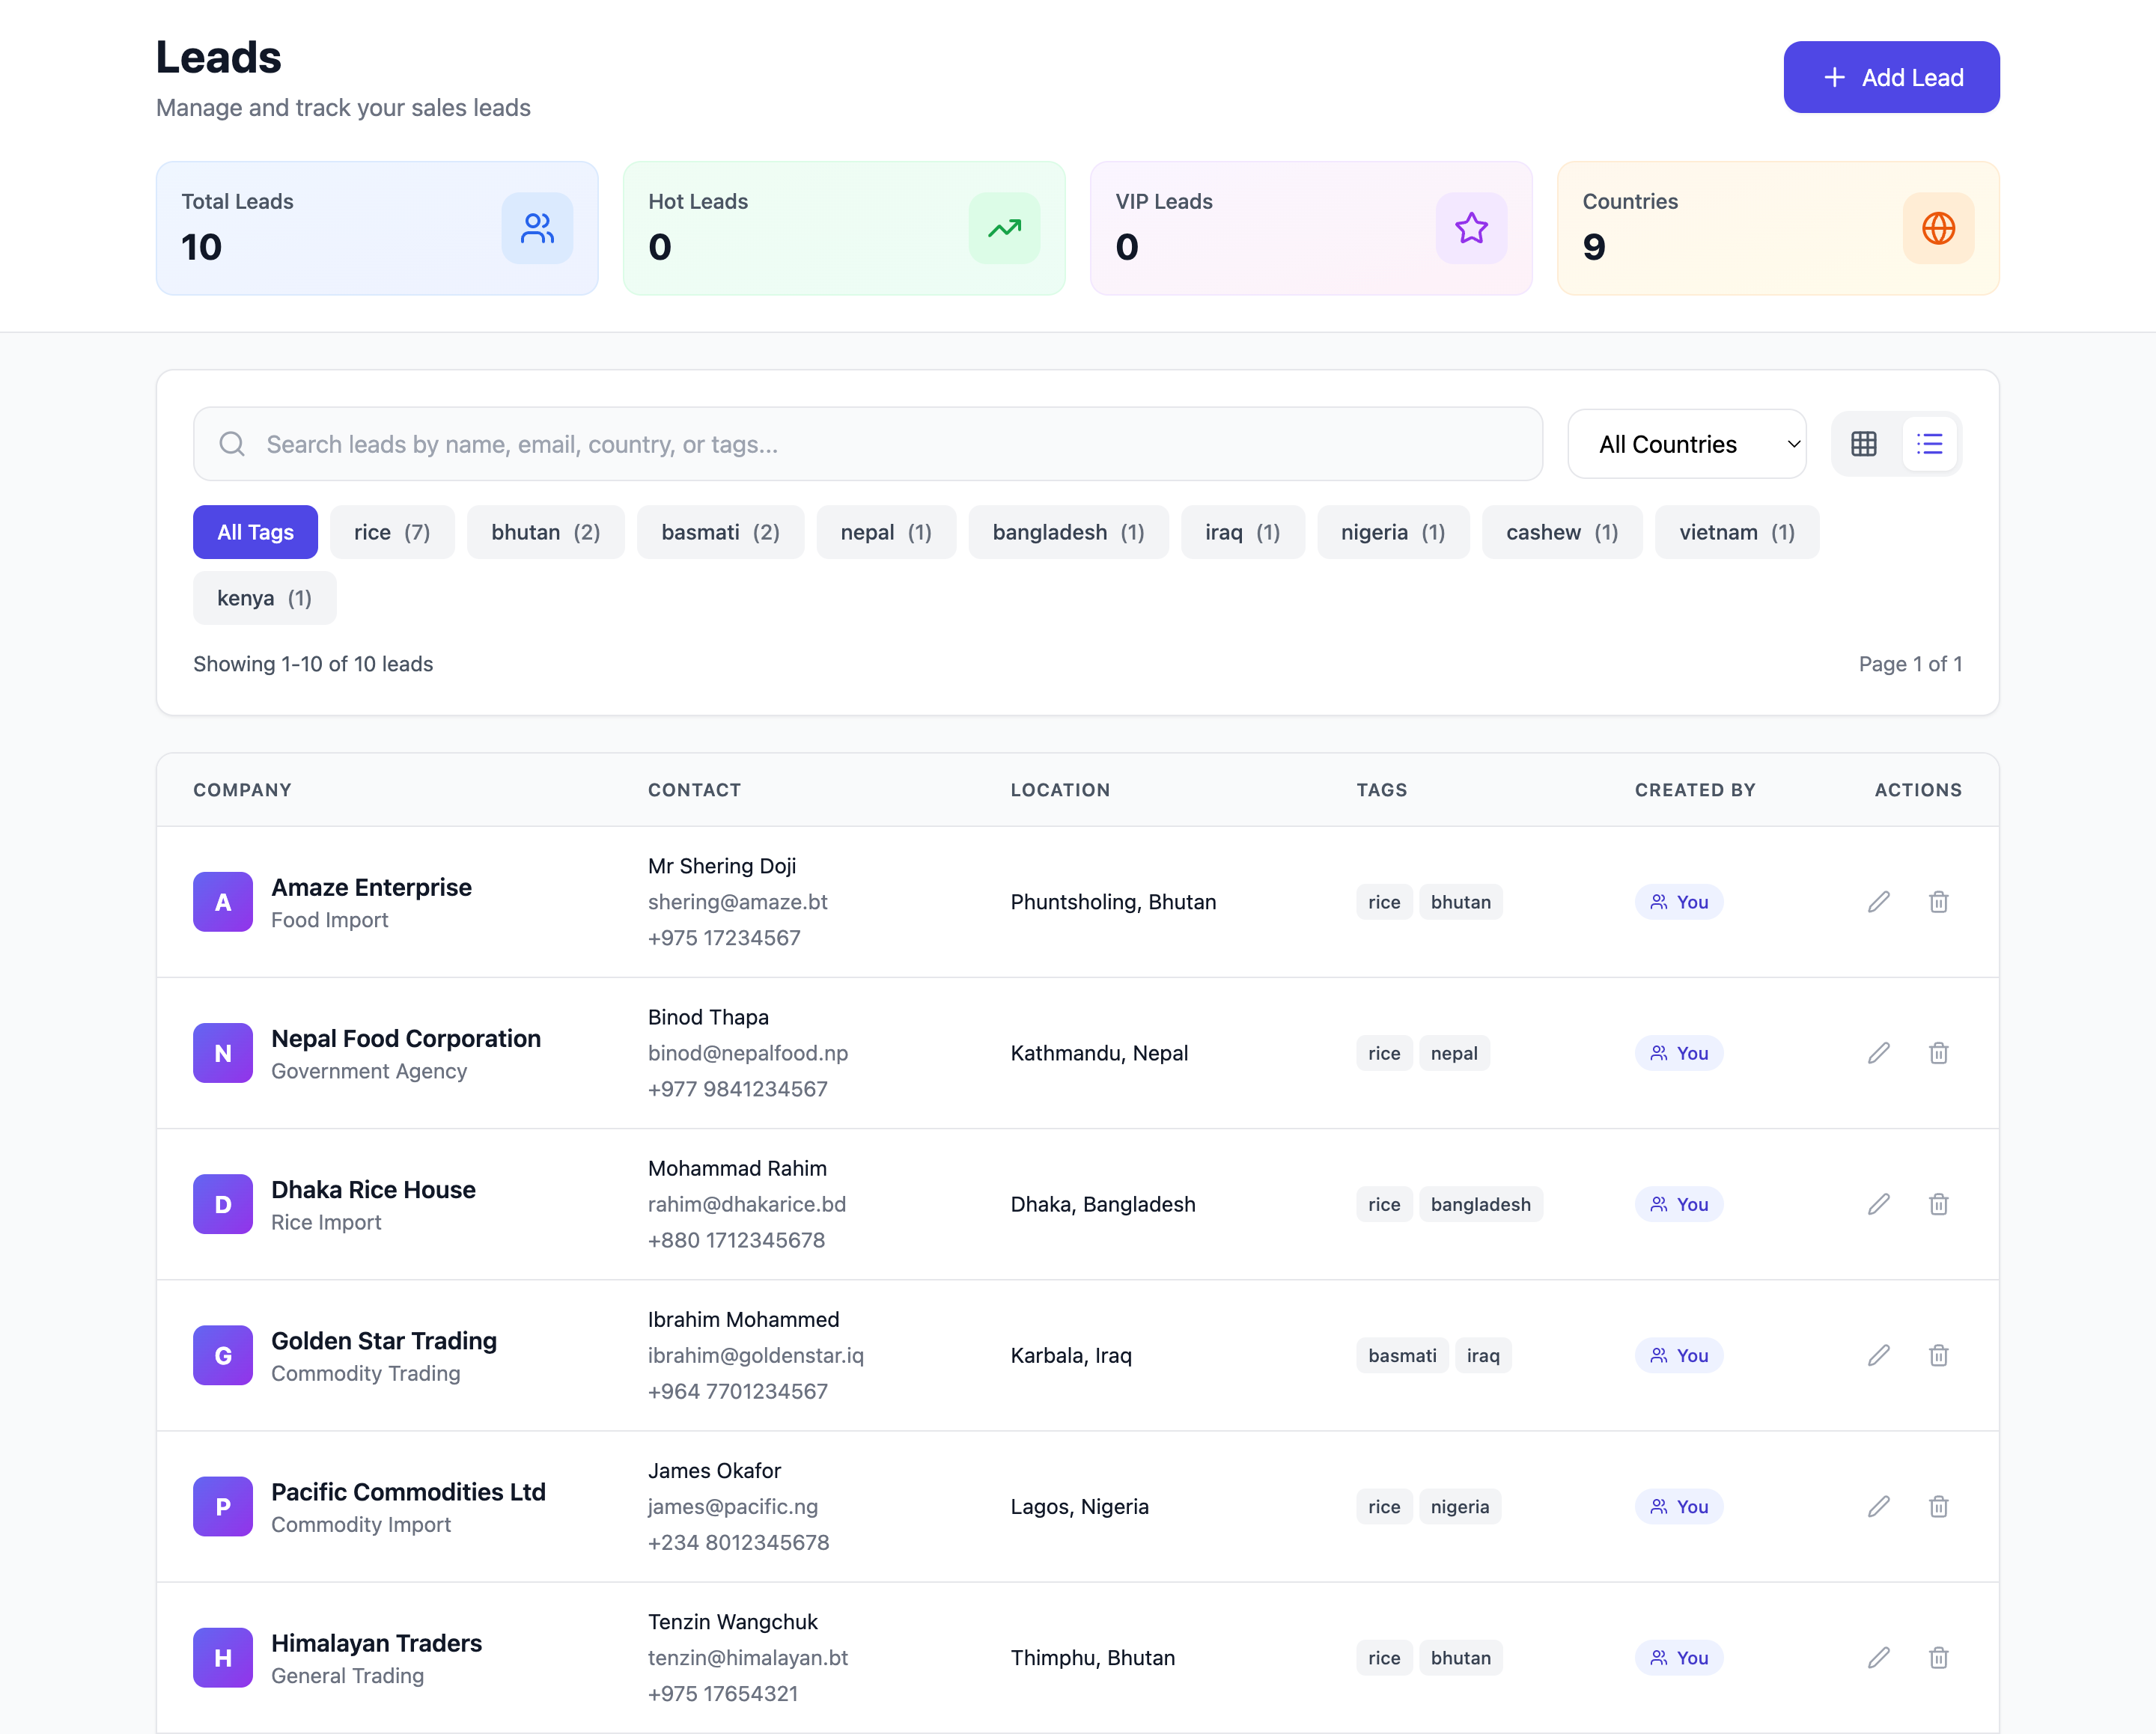Click the globe icon on Countries card

[x=1938, y=228]
